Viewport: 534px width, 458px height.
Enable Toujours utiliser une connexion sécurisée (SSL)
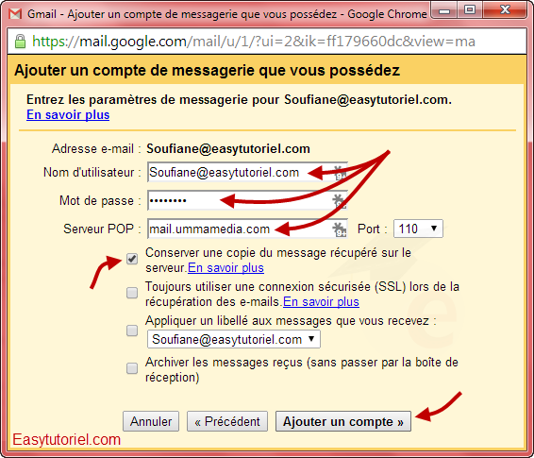(x=132, y=293)
